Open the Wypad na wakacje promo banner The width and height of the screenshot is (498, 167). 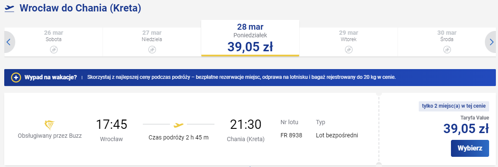pos(250,78)
